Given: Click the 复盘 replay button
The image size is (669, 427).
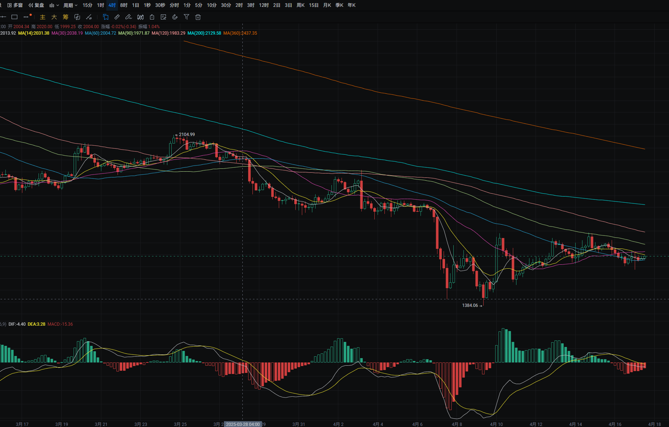Looking at the screenshot, I should point(36,5).
